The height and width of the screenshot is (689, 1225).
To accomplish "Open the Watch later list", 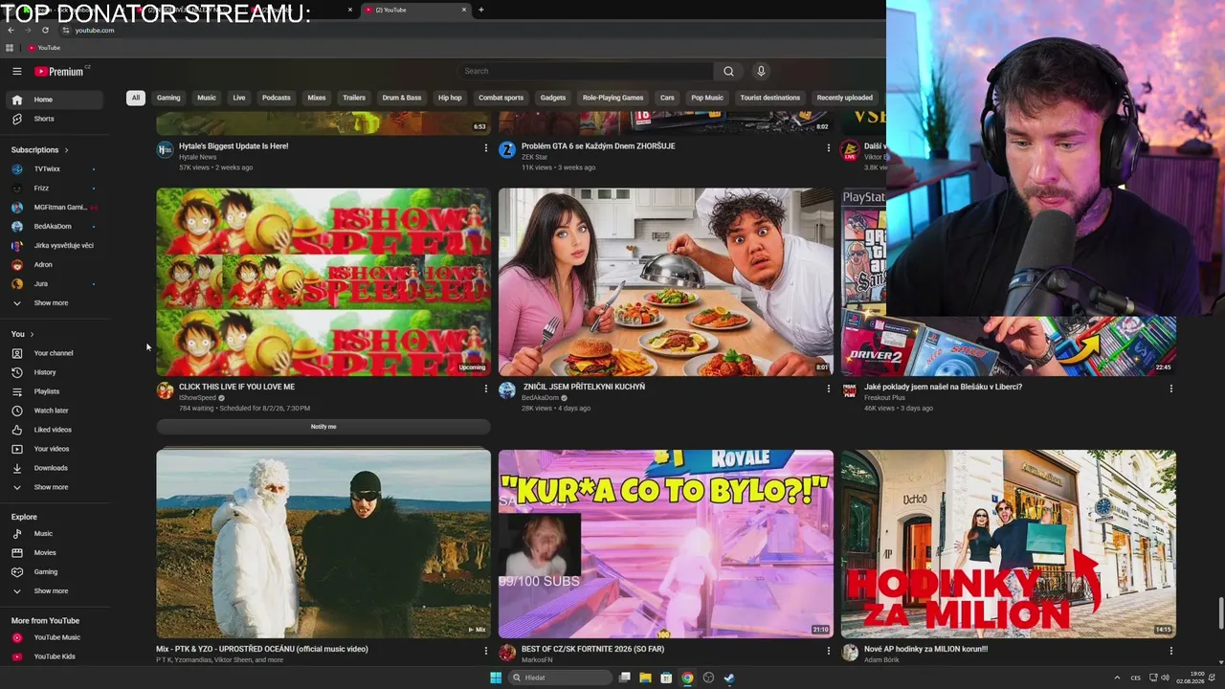I will tap(55, 411).
